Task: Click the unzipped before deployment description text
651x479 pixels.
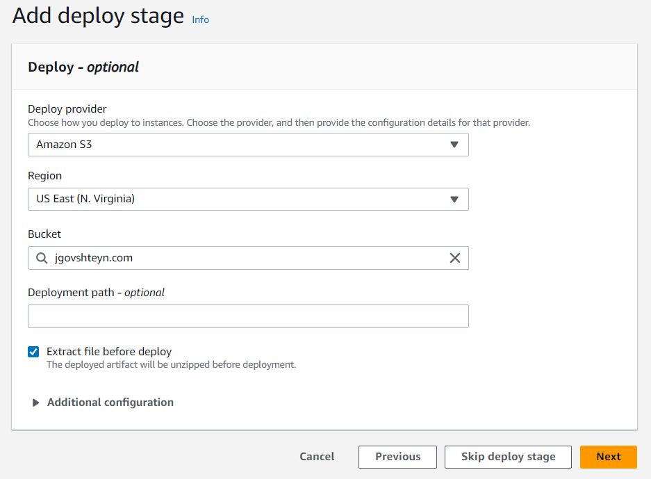Action: [171, 365]
